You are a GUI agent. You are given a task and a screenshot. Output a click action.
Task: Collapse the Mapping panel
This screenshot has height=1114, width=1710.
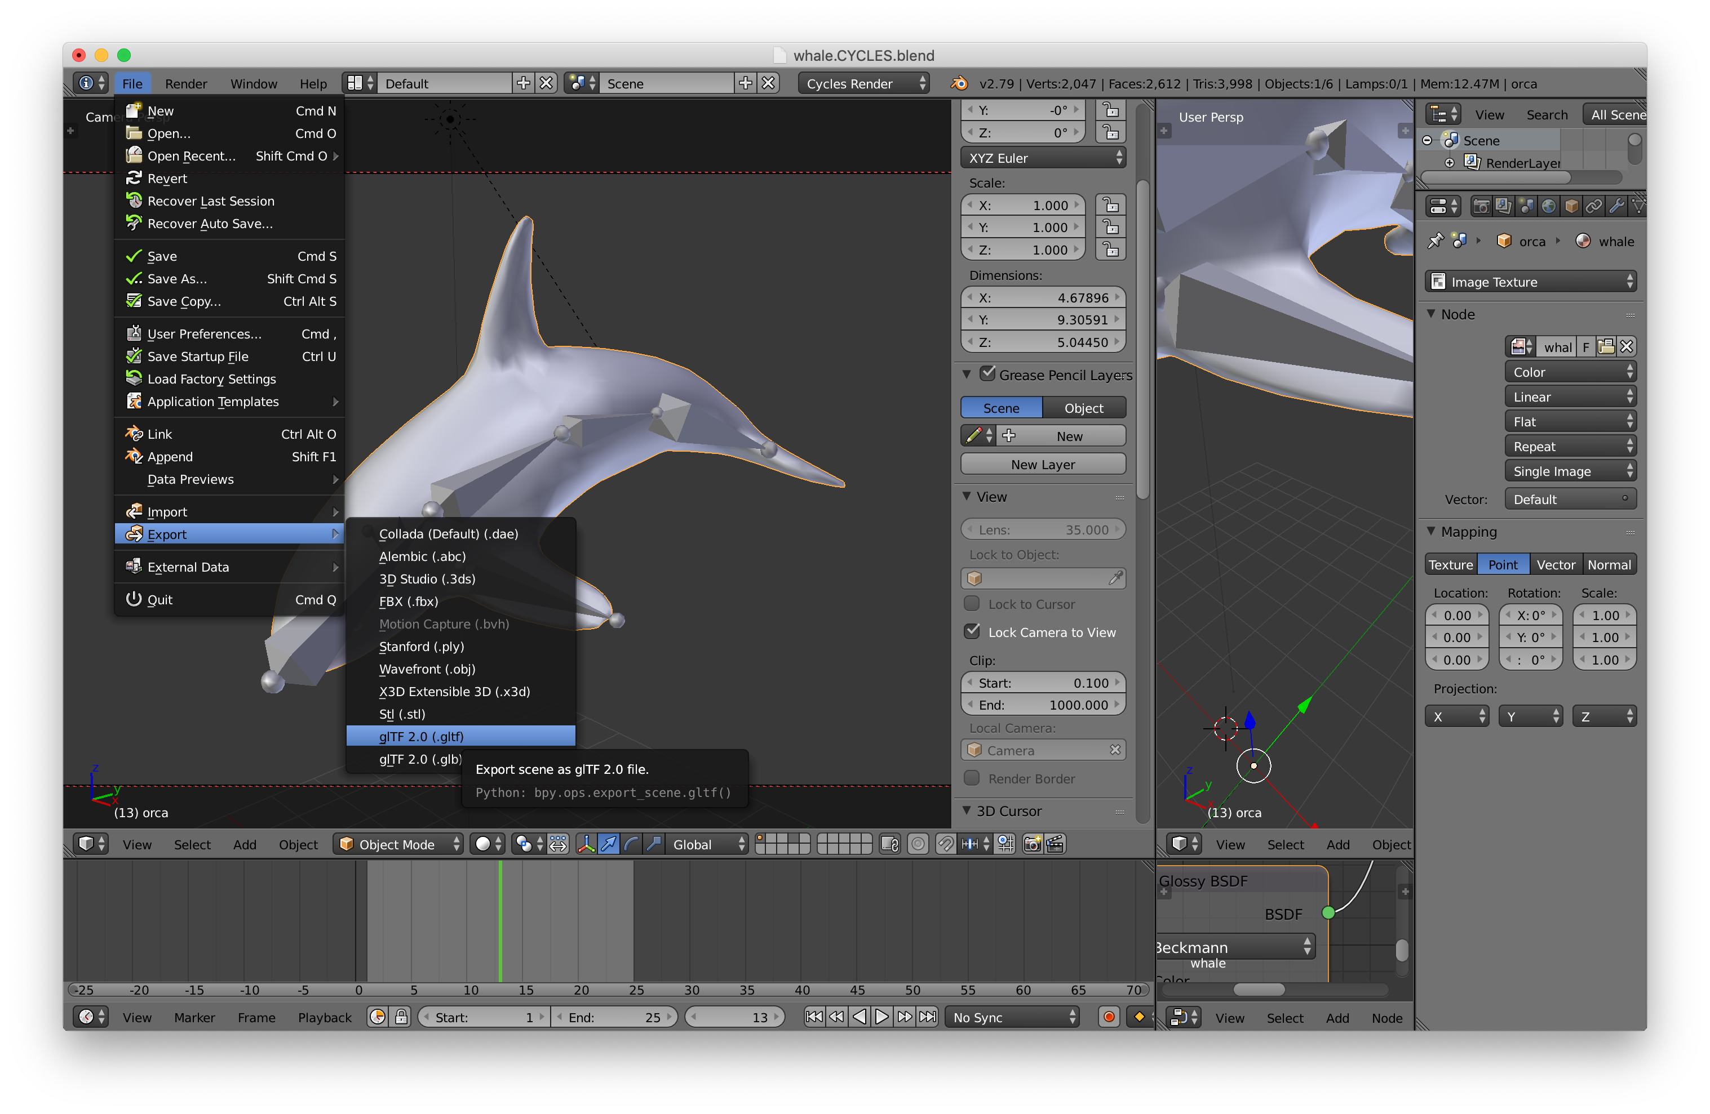pyautogui.click(x=1431, y=531)
